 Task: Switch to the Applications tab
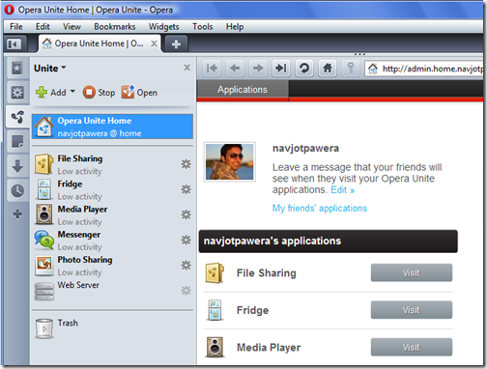pyautogui.click(x=243, y=89)
